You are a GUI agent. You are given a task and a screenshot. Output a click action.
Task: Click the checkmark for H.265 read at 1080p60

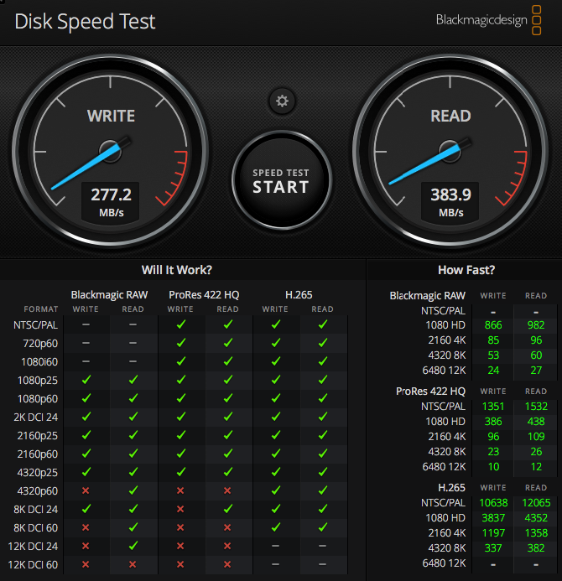[x=323, y=398]
